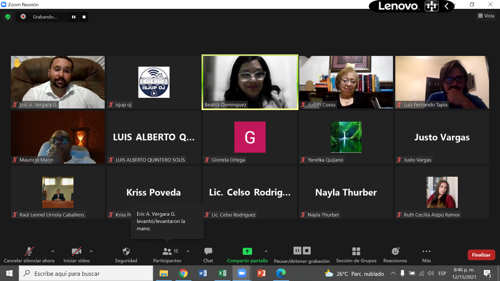Viewport: 500px width, 281px height.
Task: Select Raúl Leonel Urriola Caballero's photo
Action: point(58,192)
